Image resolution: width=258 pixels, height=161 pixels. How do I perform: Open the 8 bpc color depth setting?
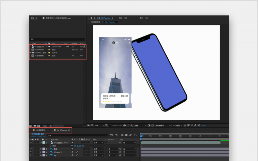[x=45, y=126]
